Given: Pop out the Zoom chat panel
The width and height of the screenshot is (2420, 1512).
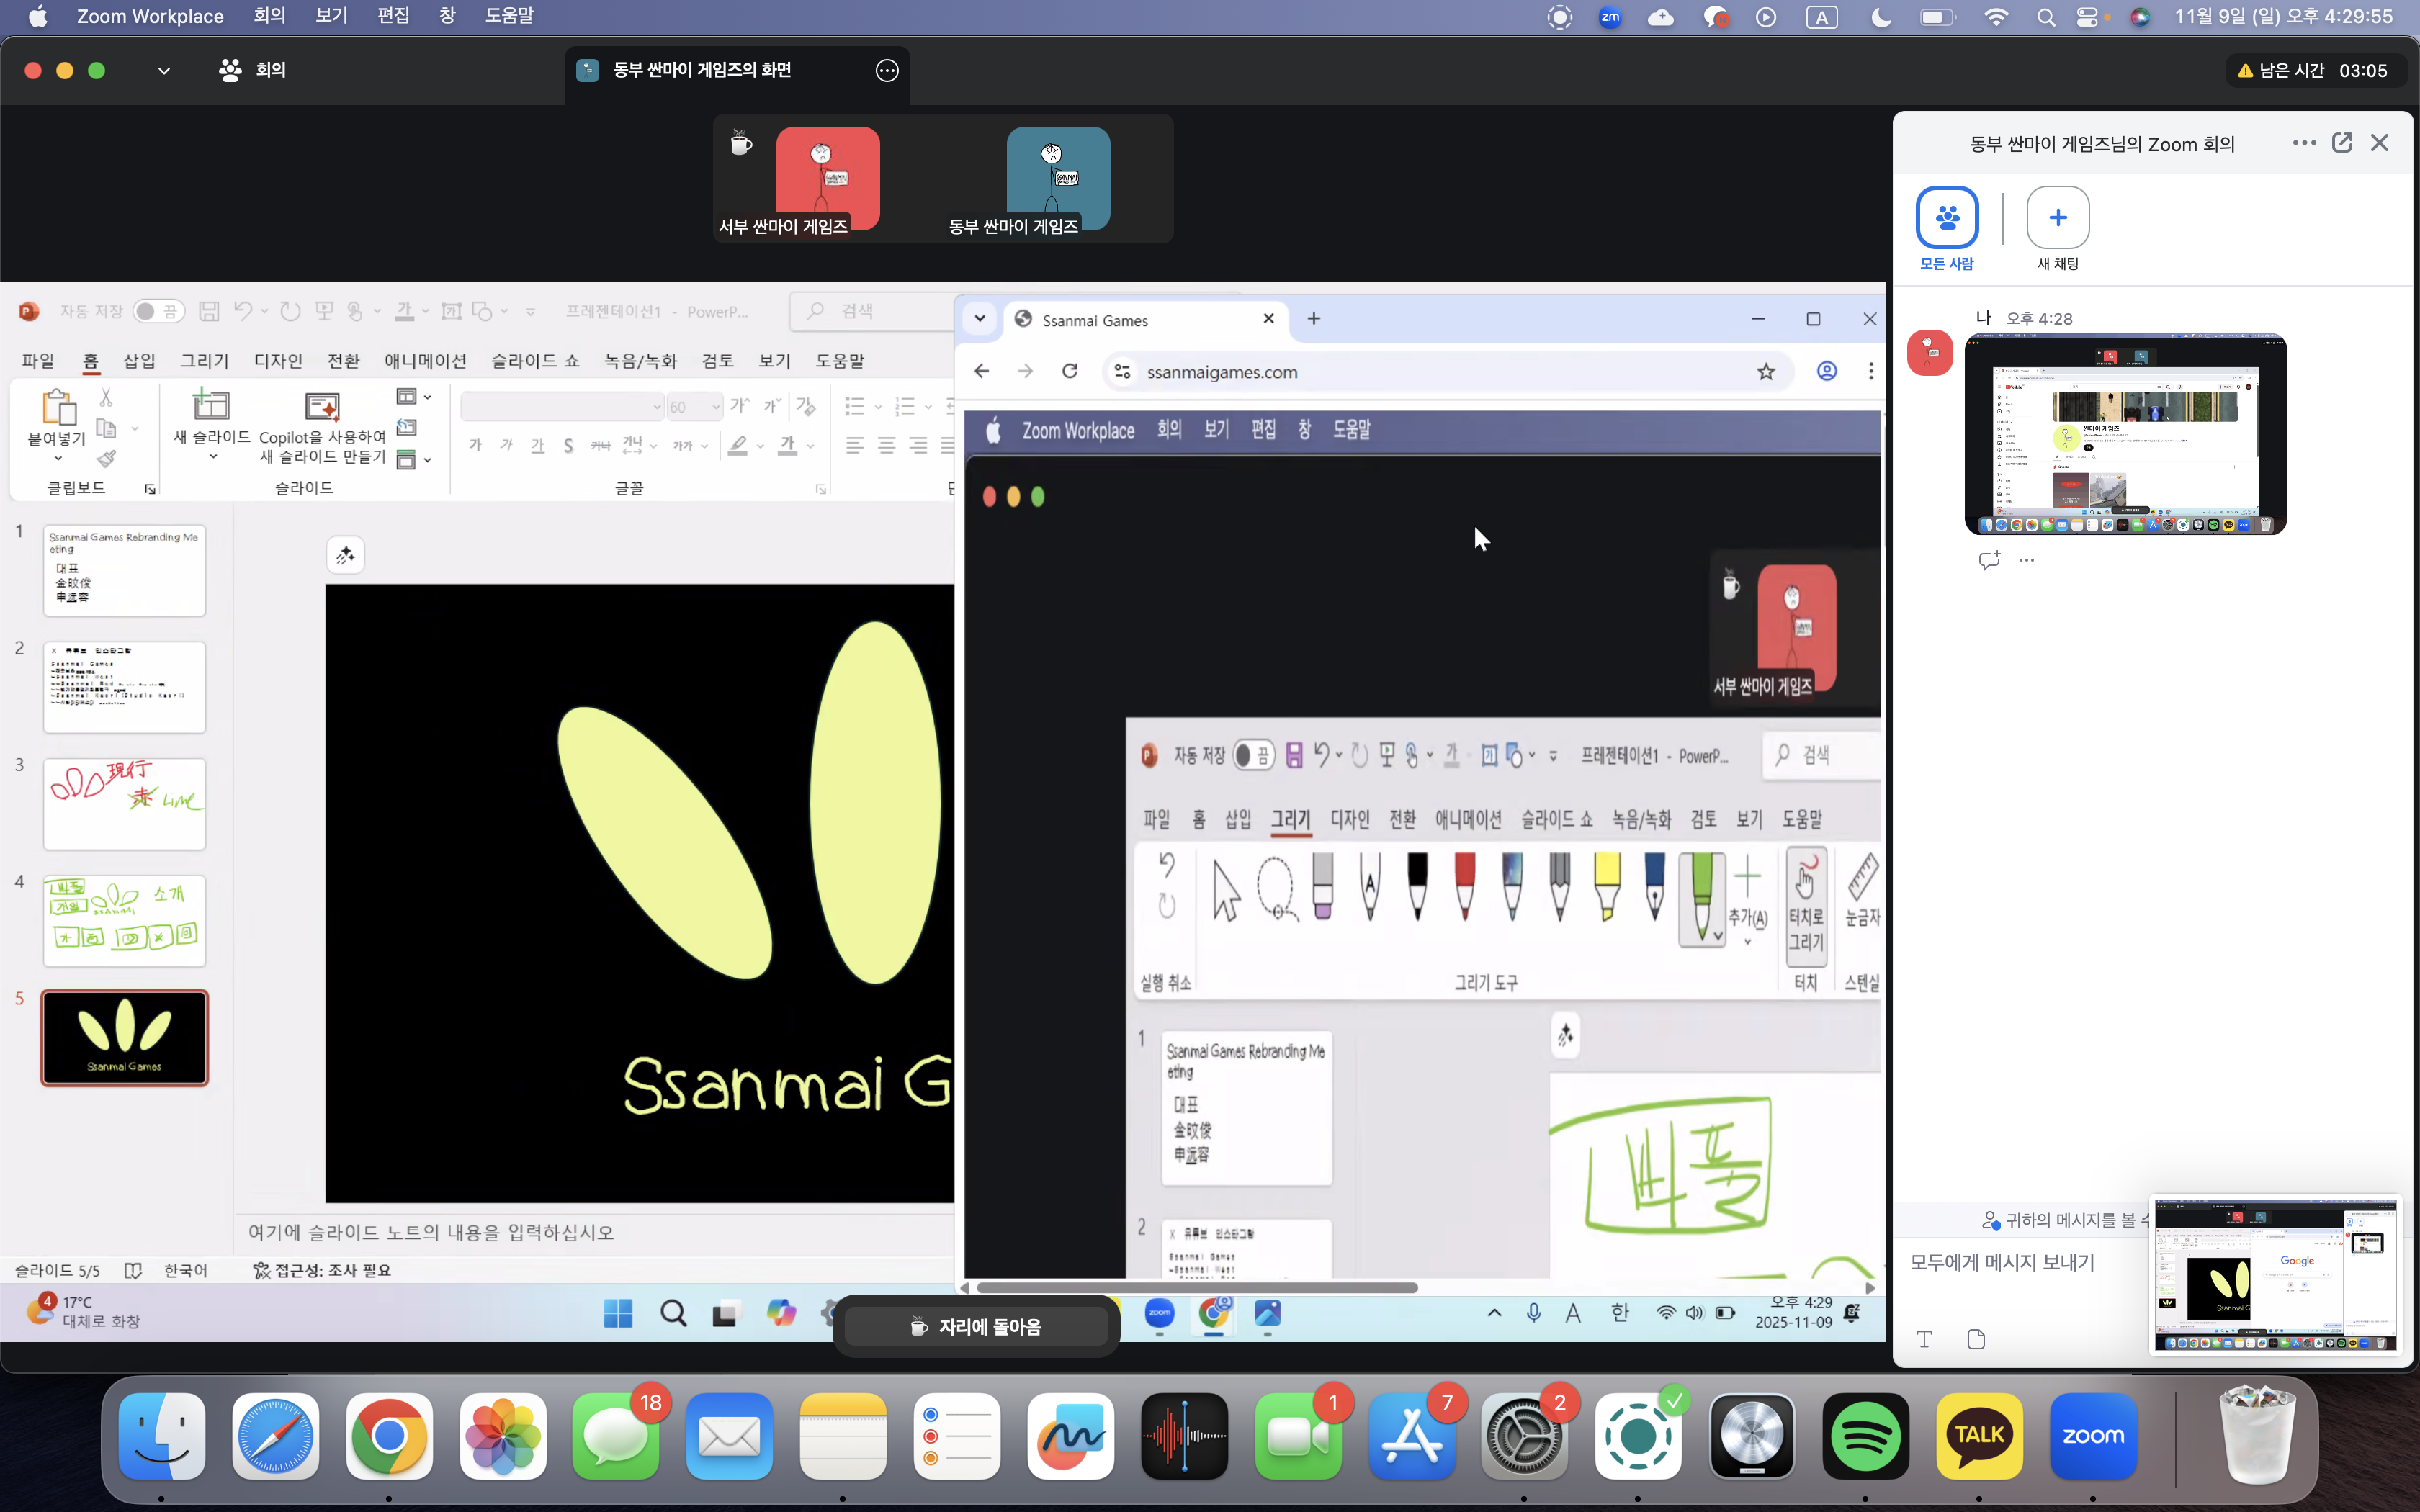Looking at the screenshot, I should 2342,143.
